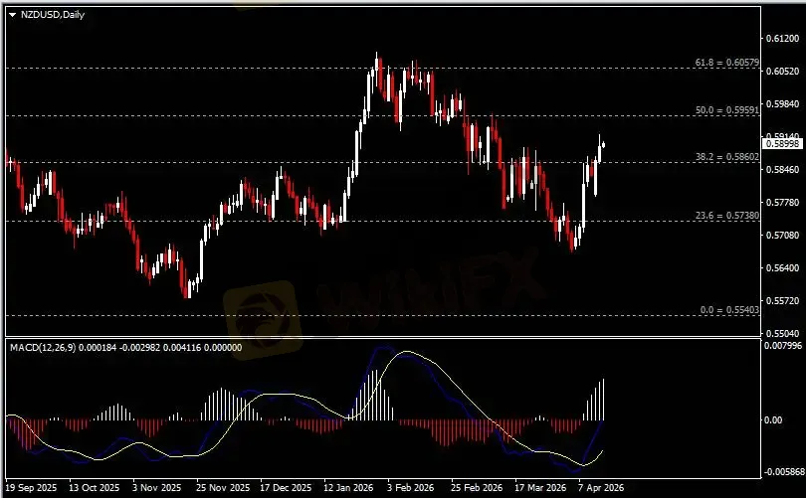The height and width of the screenshot is (498, 806).
Task: Click price scale value 0.60520
Action: (782, 72)
